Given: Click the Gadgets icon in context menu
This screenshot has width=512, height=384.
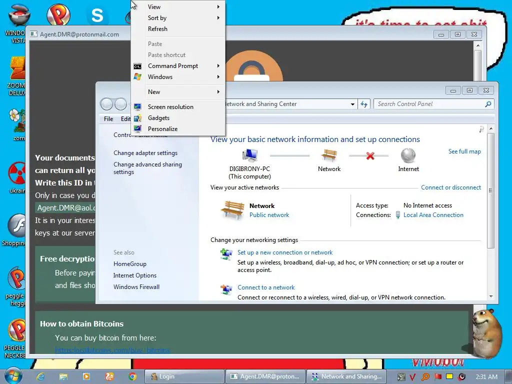Looking at the screenshot, I should 137,118.
